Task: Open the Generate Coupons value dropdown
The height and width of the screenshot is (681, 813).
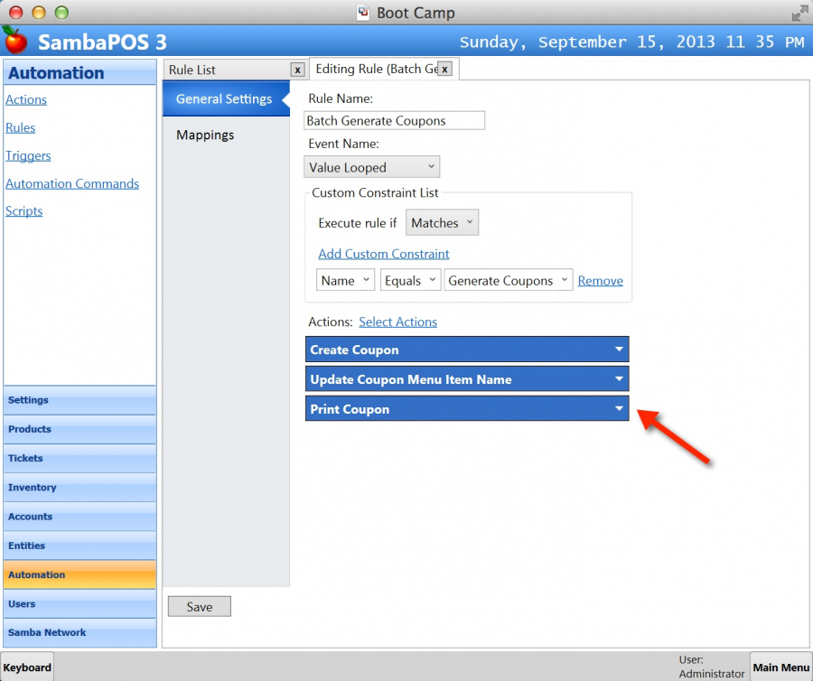Action: pos(508,281)
